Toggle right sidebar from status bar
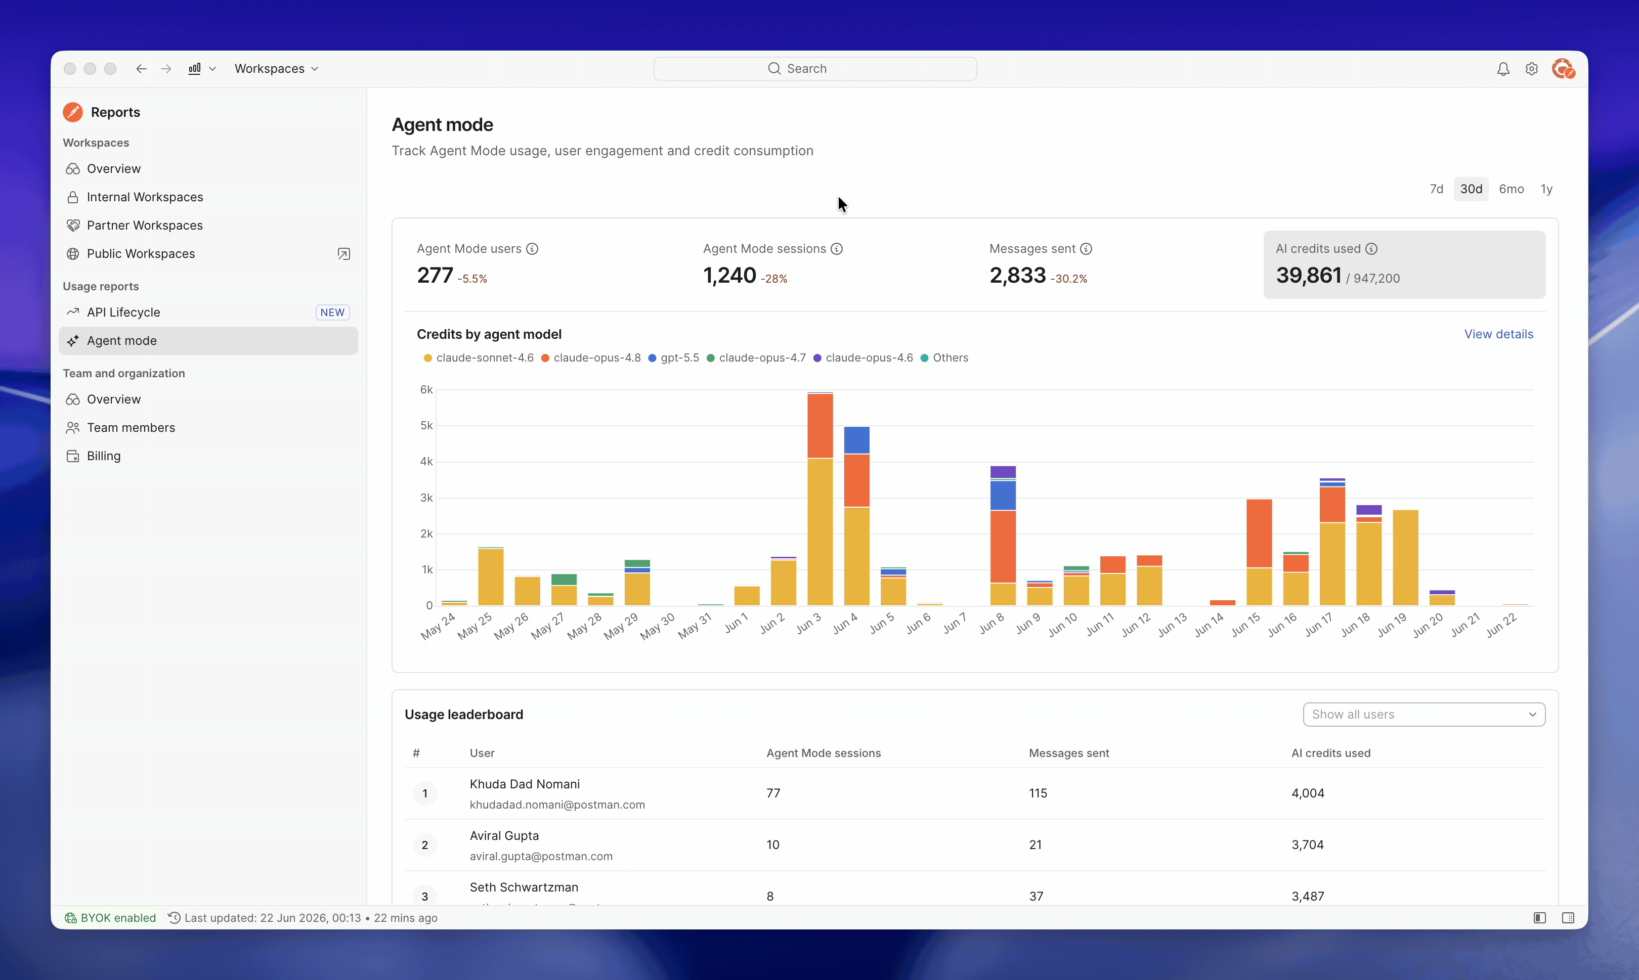Viewport: 1639px width, 980px height. (x=1568, y=918)
